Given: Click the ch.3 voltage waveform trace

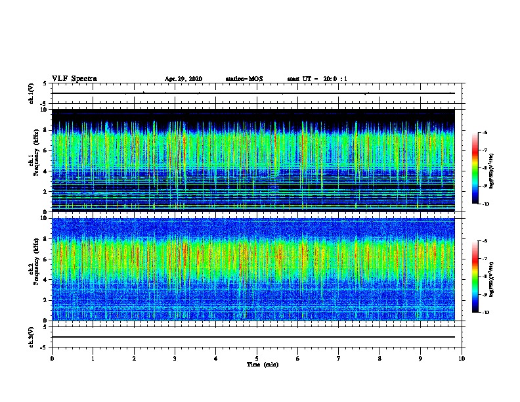Looking at the screenshot, I should pyautogui.click(x=253, y=337).
